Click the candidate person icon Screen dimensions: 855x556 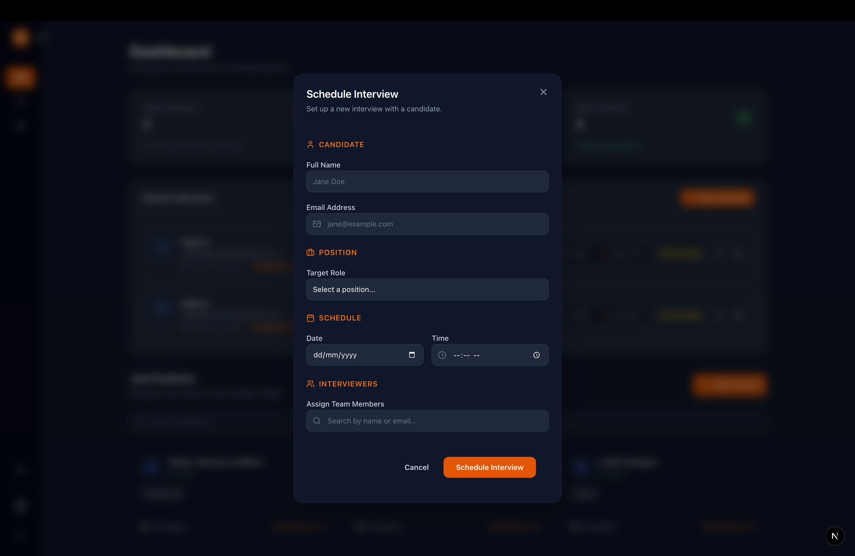310,145
